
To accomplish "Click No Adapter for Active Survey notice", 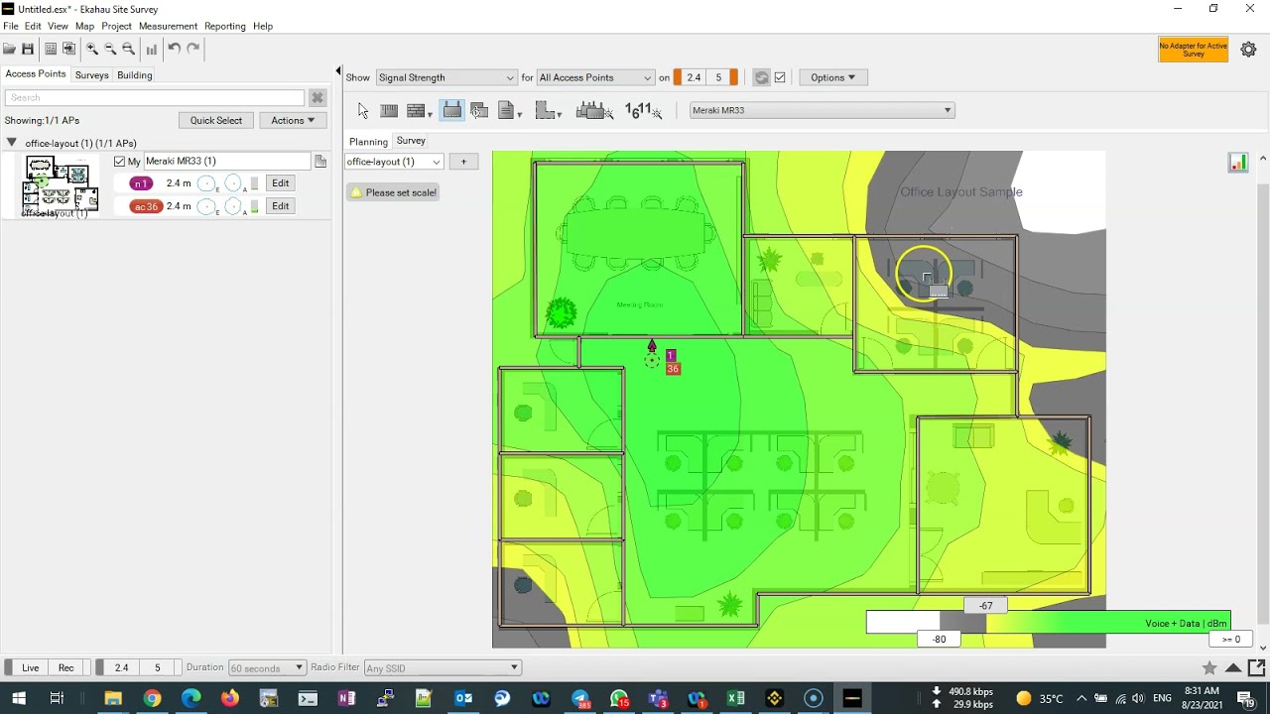I will [1194, 50].
